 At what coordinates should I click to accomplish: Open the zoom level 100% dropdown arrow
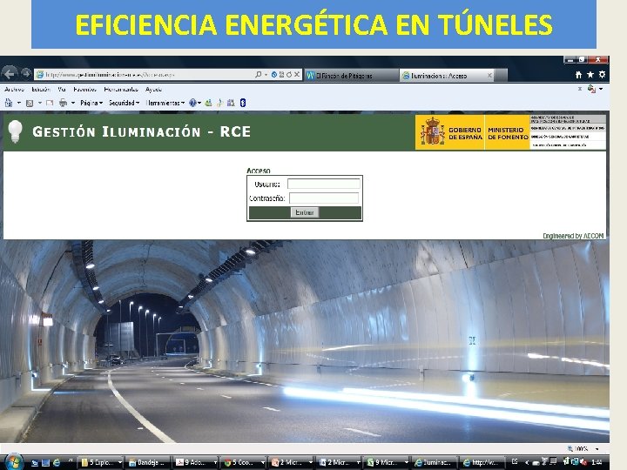tap(597, 449)
